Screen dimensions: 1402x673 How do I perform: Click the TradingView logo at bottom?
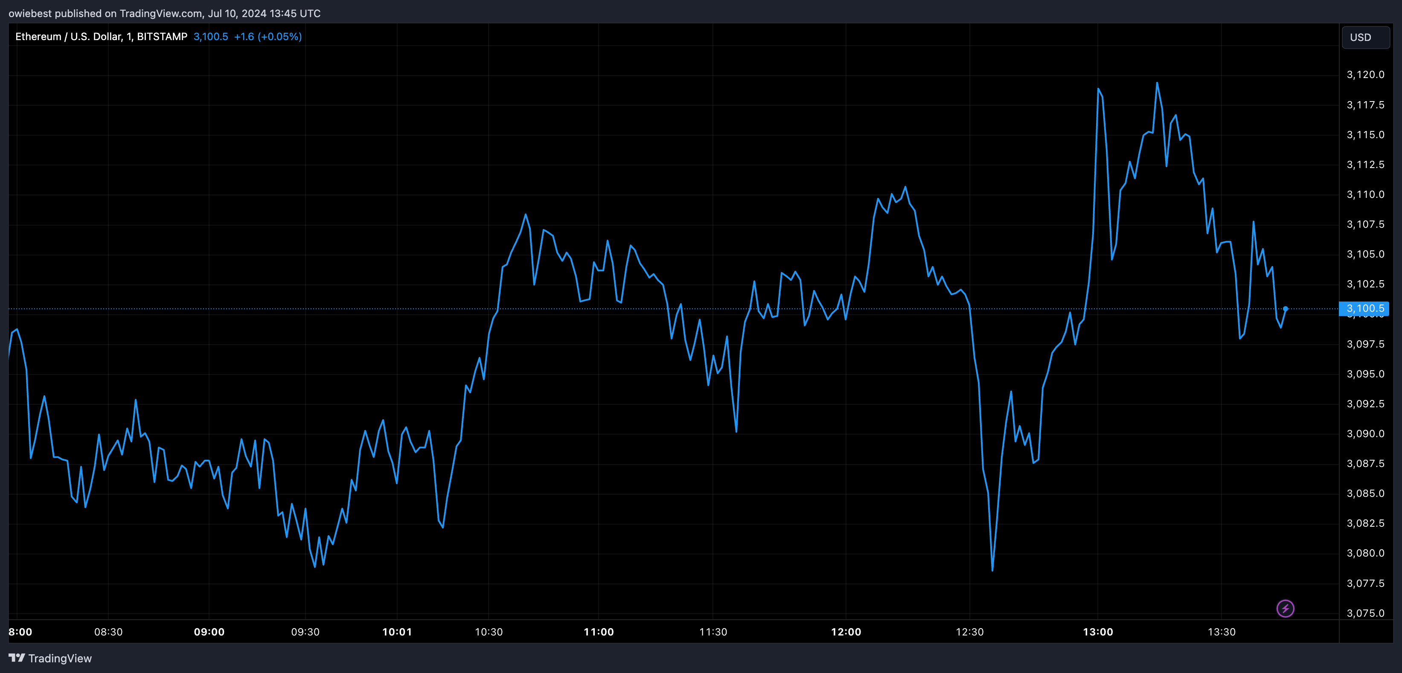pyautogui.click(x=50, y=658)
